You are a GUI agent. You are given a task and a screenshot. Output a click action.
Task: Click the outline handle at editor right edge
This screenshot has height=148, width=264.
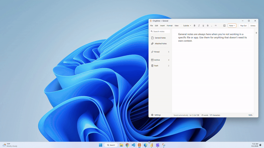tap(256, 33)
